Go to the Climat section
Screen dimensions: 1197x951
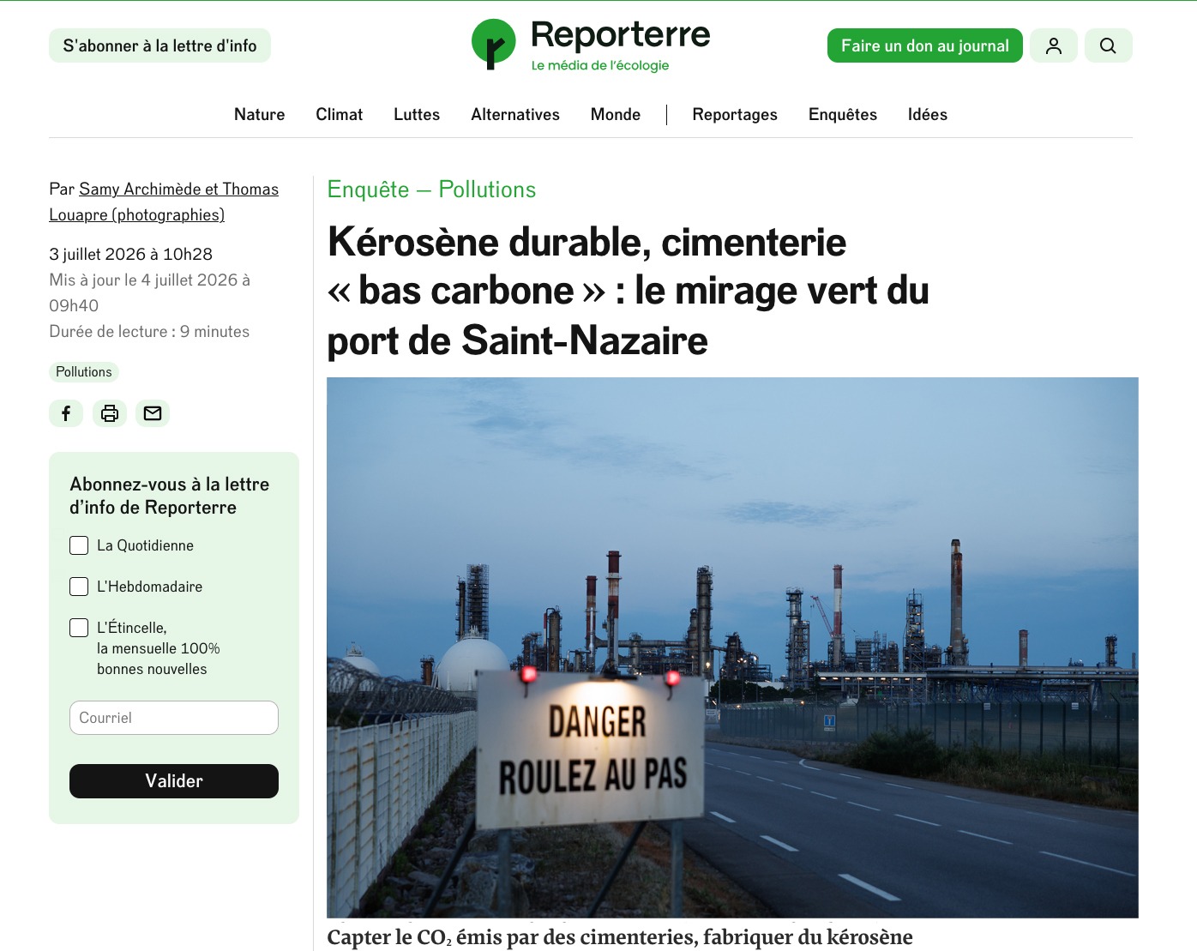click(339, 114)
